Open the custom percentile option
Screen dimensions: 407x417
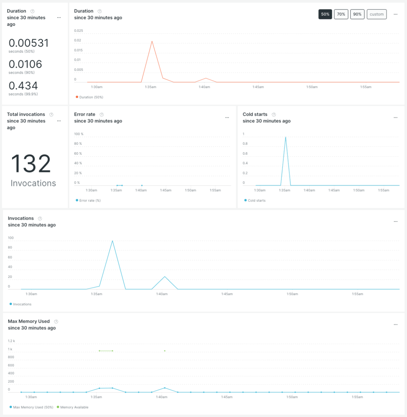376,14
